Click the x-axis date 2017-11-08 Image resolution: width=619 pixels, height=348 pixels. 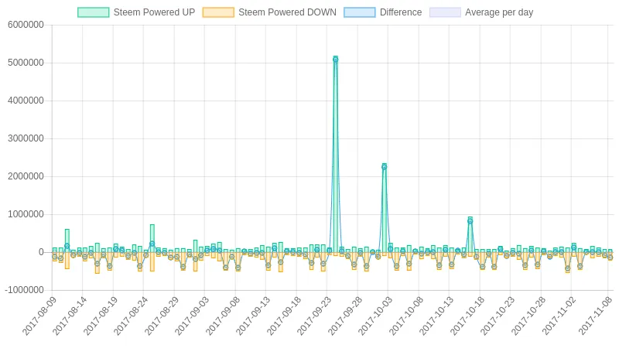tap(595, 316)
